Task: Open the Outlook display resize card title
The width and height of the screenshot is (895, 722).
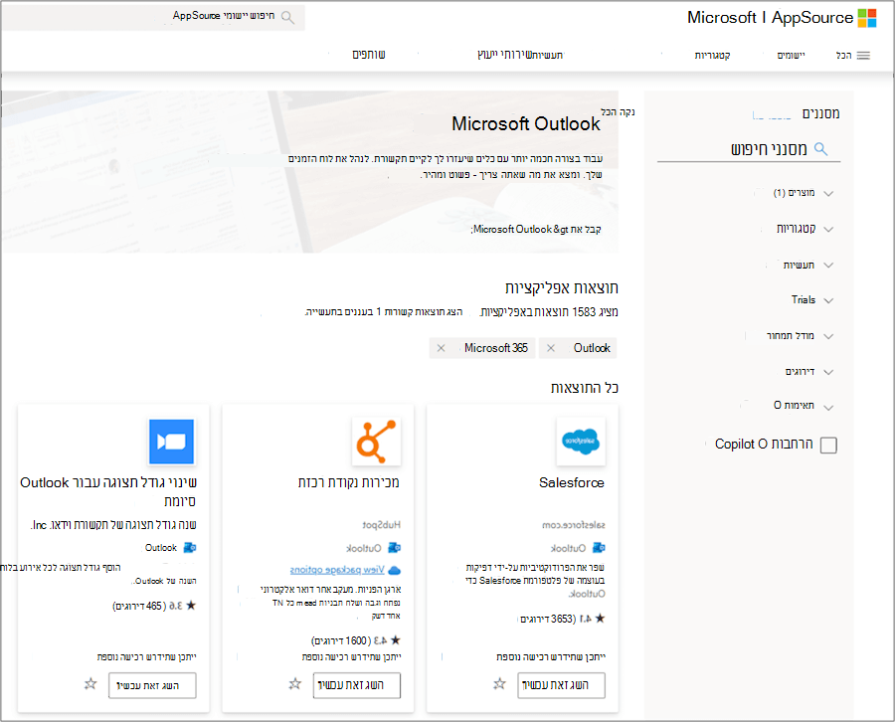Action: (108, 492)
